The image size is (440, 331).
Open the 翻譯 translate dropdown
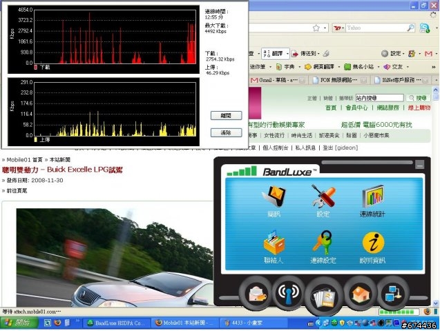point(287,53)
